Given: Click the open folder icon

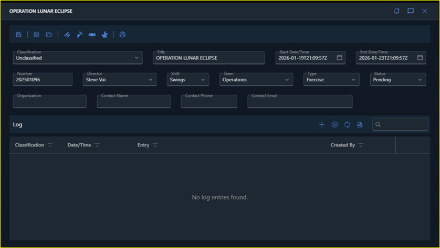Looking at the screenshot, I should click(49, 35).
